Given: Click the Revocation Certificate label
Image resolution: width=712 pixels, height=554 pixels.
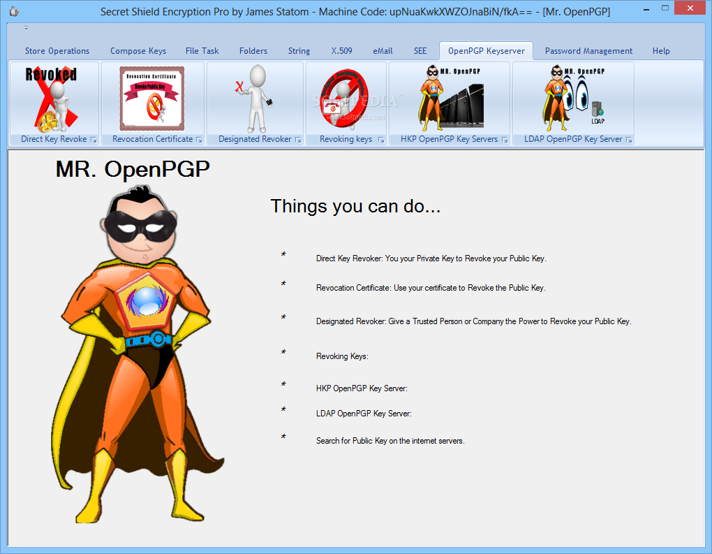Looking at the screenshot, I should [153, 139].
